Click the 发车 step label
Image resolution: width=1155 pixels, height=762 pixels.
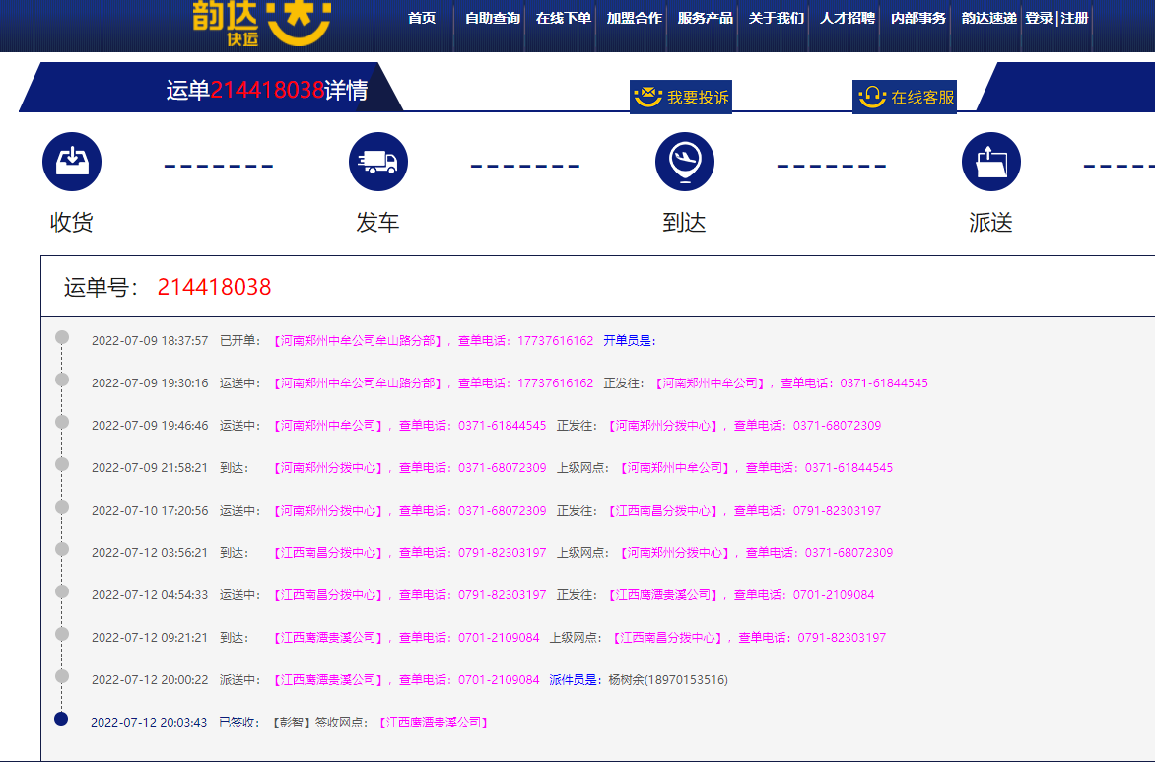coord(377,222)
